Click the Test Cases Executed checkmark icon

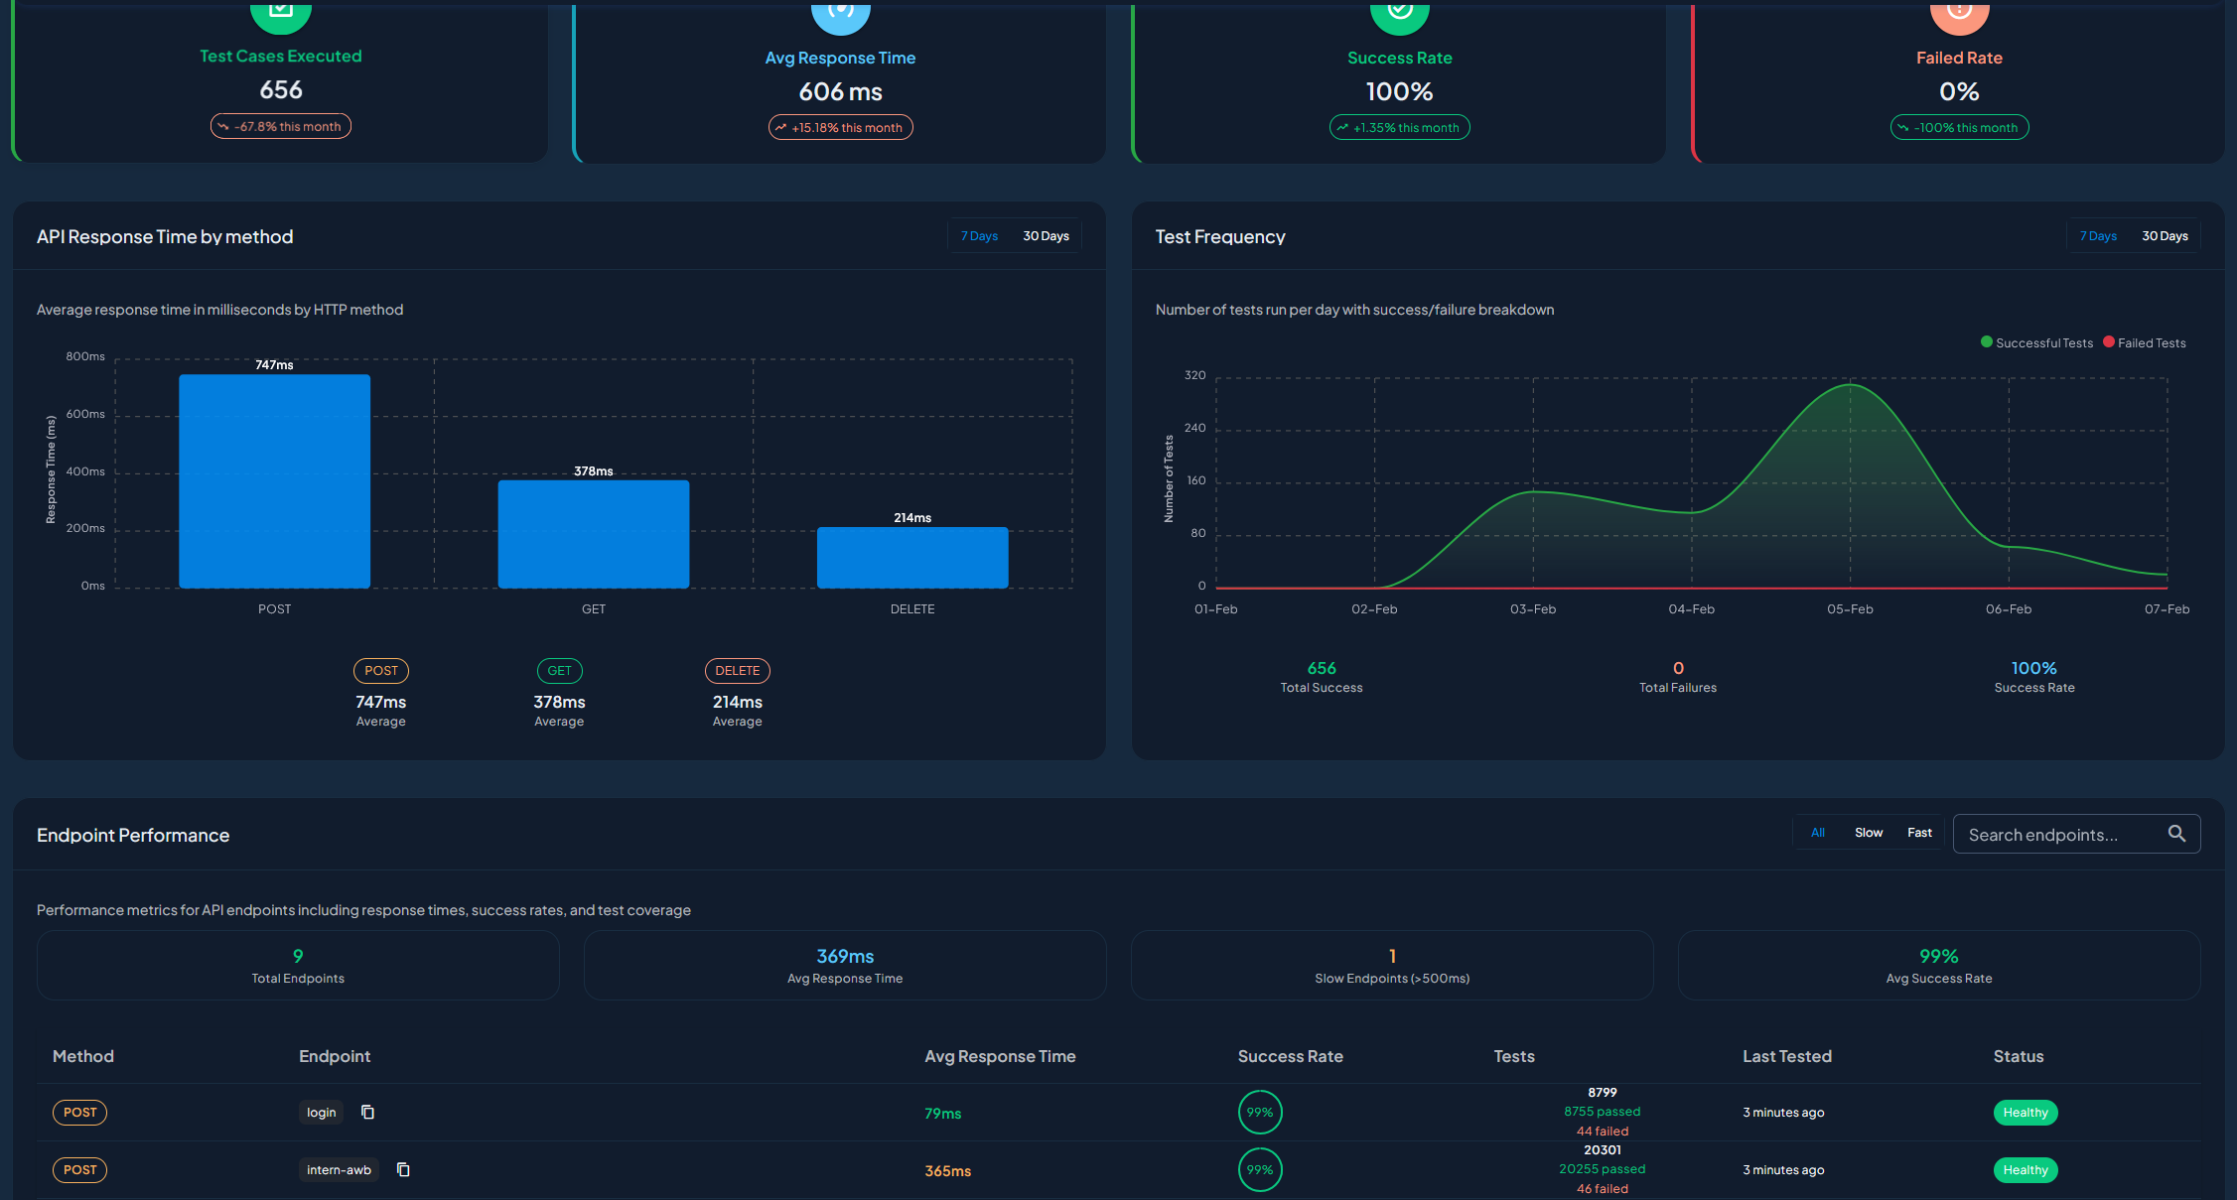(281, 10)
